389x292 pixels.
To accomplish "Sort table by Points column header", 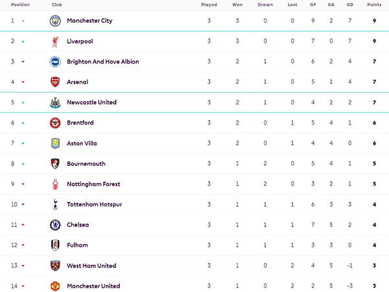I will tap(374, 5).
